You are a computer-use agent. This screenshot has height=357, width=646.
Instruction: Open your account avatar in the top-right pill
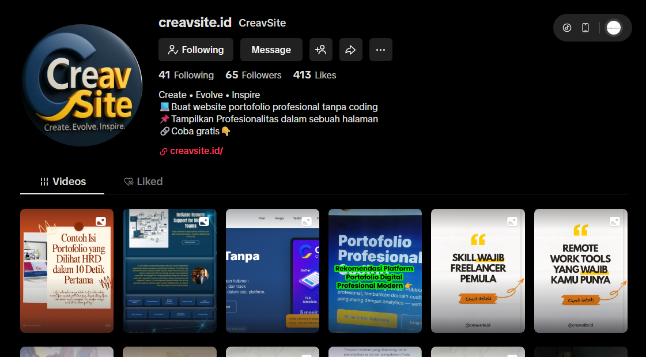(x=614, y=27)
